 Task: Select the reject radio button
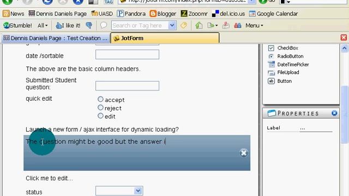tap(100, 108)
